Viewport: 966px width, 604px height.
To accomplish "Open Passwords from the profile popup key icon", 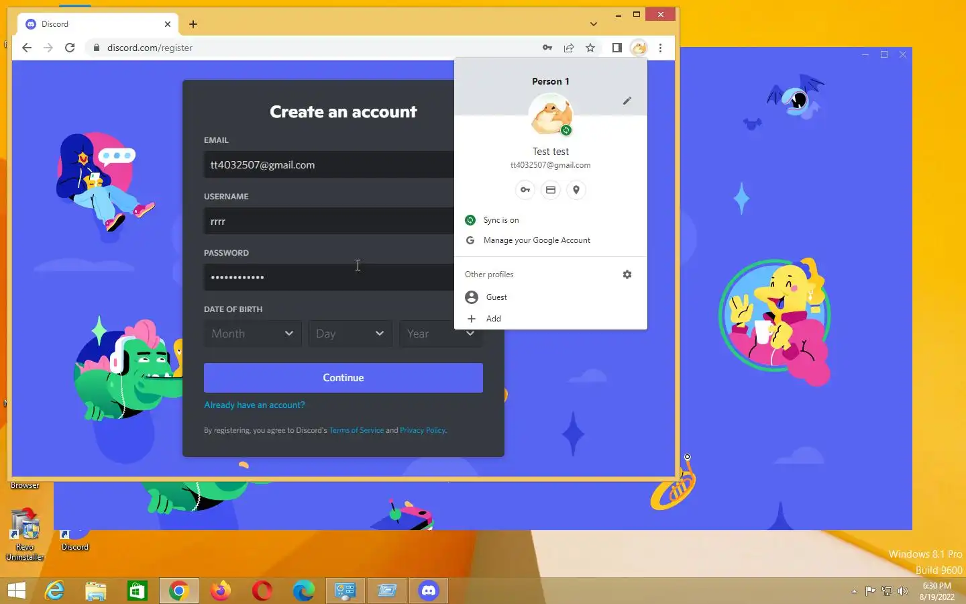I will [x=525, y=190].
